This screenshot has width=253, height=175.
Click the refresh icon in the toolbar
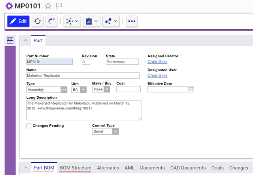point(38,21)
